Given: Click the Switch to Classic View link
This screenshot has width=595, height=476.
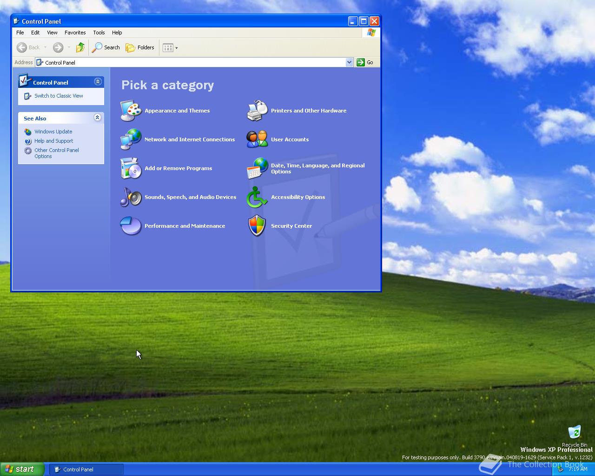Looking at the screenshot, I should (59, 96).
